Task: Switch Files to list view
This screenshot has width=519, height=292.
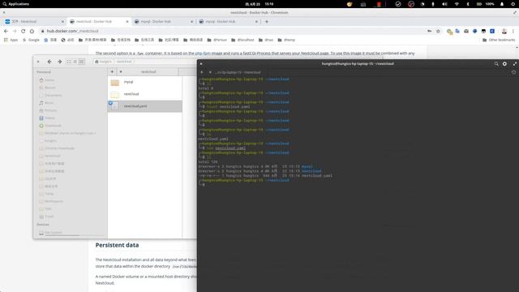Action: pos(75,62)
